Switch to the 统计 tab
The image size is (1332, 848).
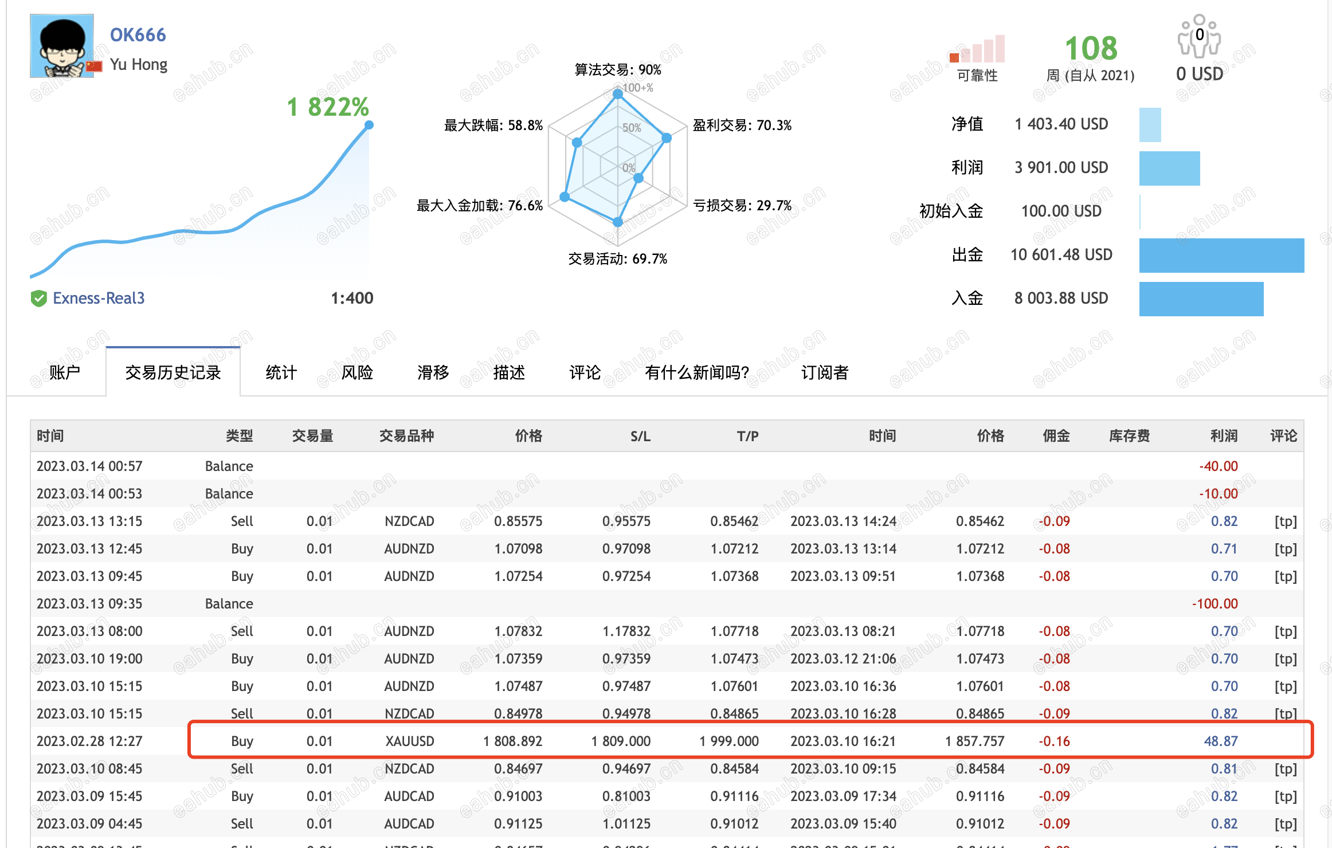point(281,372)
